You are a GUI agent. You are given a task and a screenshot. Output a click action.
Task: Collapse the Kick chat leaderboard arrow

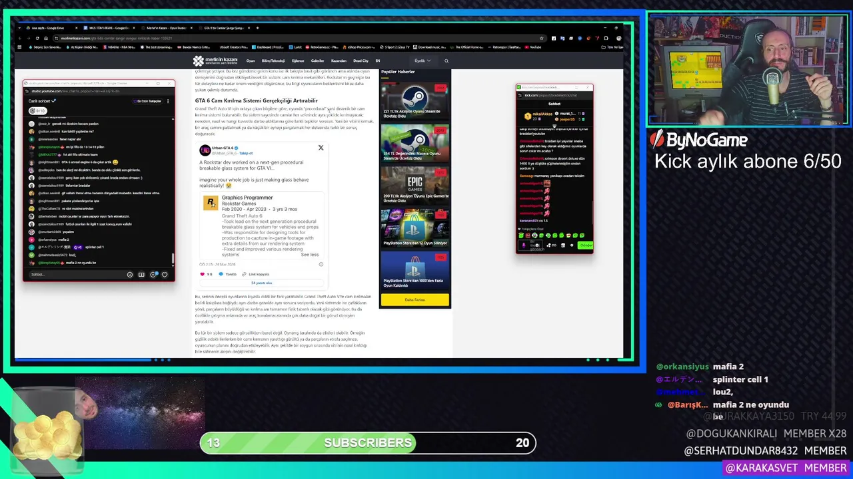pyautogui.click(x=554, y=126)
